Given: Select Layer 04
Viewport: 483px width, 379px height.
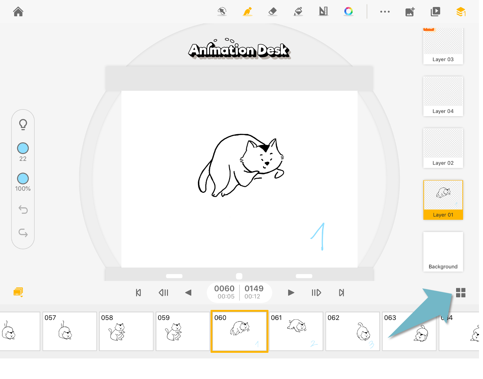Looking at the screenshot, I should coord(443,97).
